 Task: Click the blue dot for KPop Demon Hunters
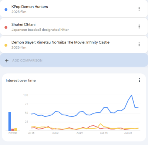6,10
